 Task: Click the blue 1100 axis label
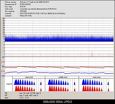pos(3,76)
